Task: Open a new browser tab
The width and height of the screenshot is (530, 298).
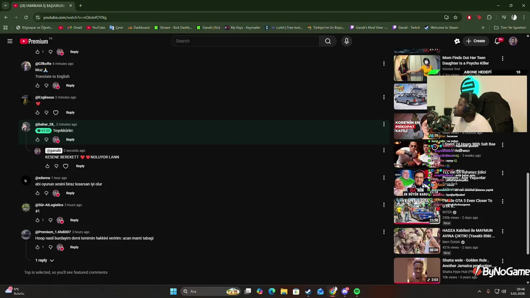Action: (x=80, y=6)
